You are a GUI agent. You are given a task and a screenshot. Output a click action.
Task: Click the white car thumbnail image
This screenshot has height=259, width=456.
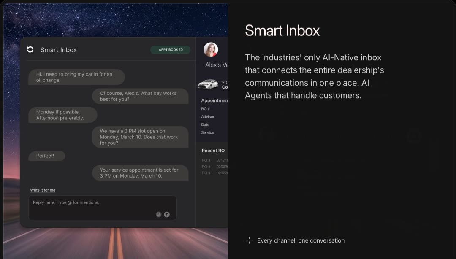(x=208, y=84)
